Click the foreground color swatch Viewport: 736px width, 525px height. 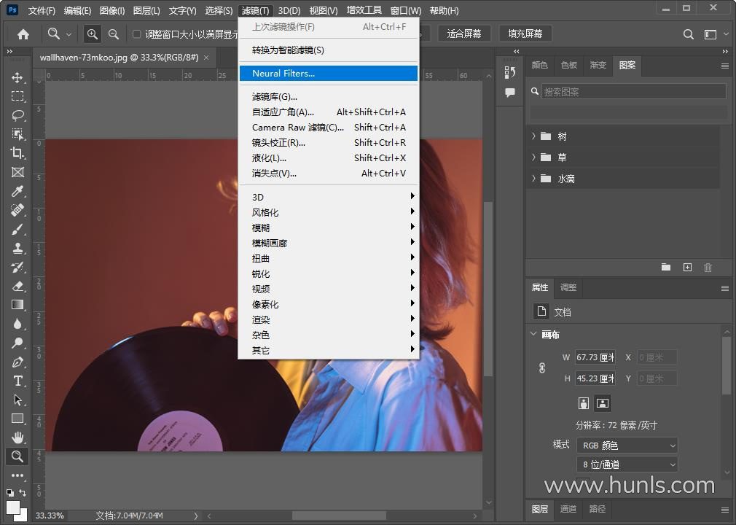pyautogui.click(x=13, y=507)
